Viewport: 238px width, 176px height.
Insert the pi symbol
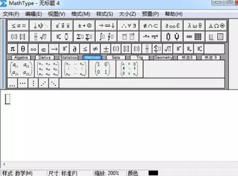click(x=12, y=49)
